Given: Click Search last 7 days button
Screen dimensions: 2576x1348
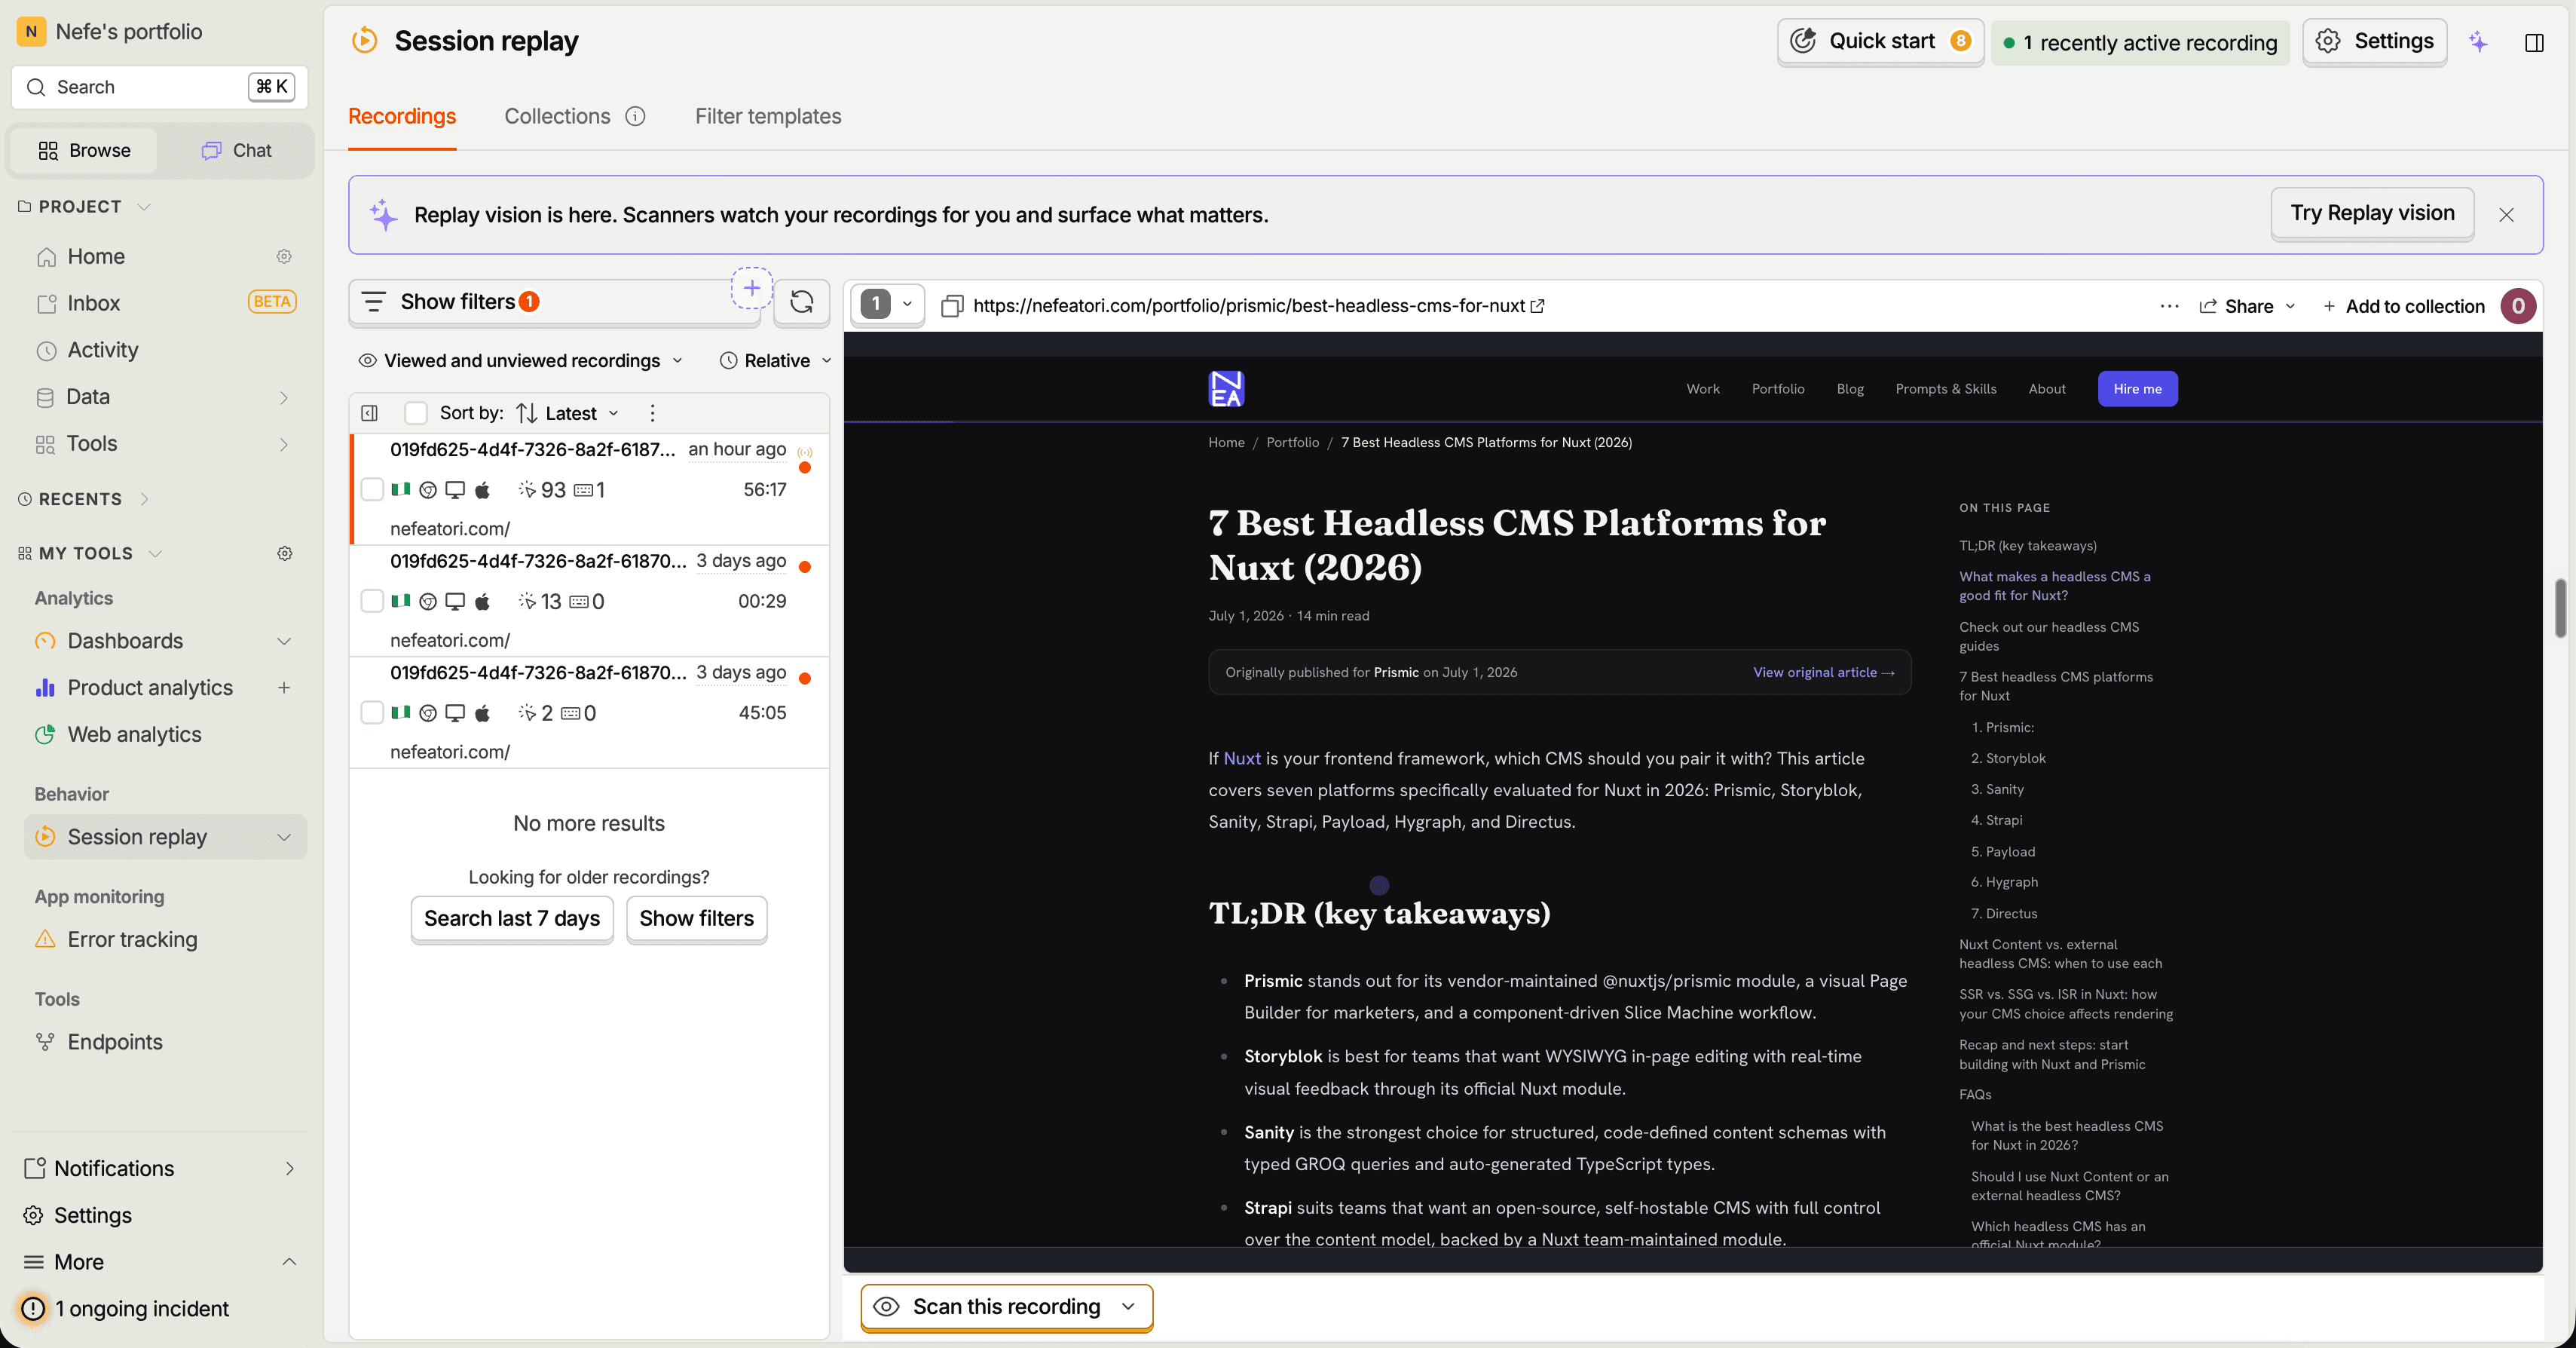Looking at the screenshot, I should (x=511, y=918).
